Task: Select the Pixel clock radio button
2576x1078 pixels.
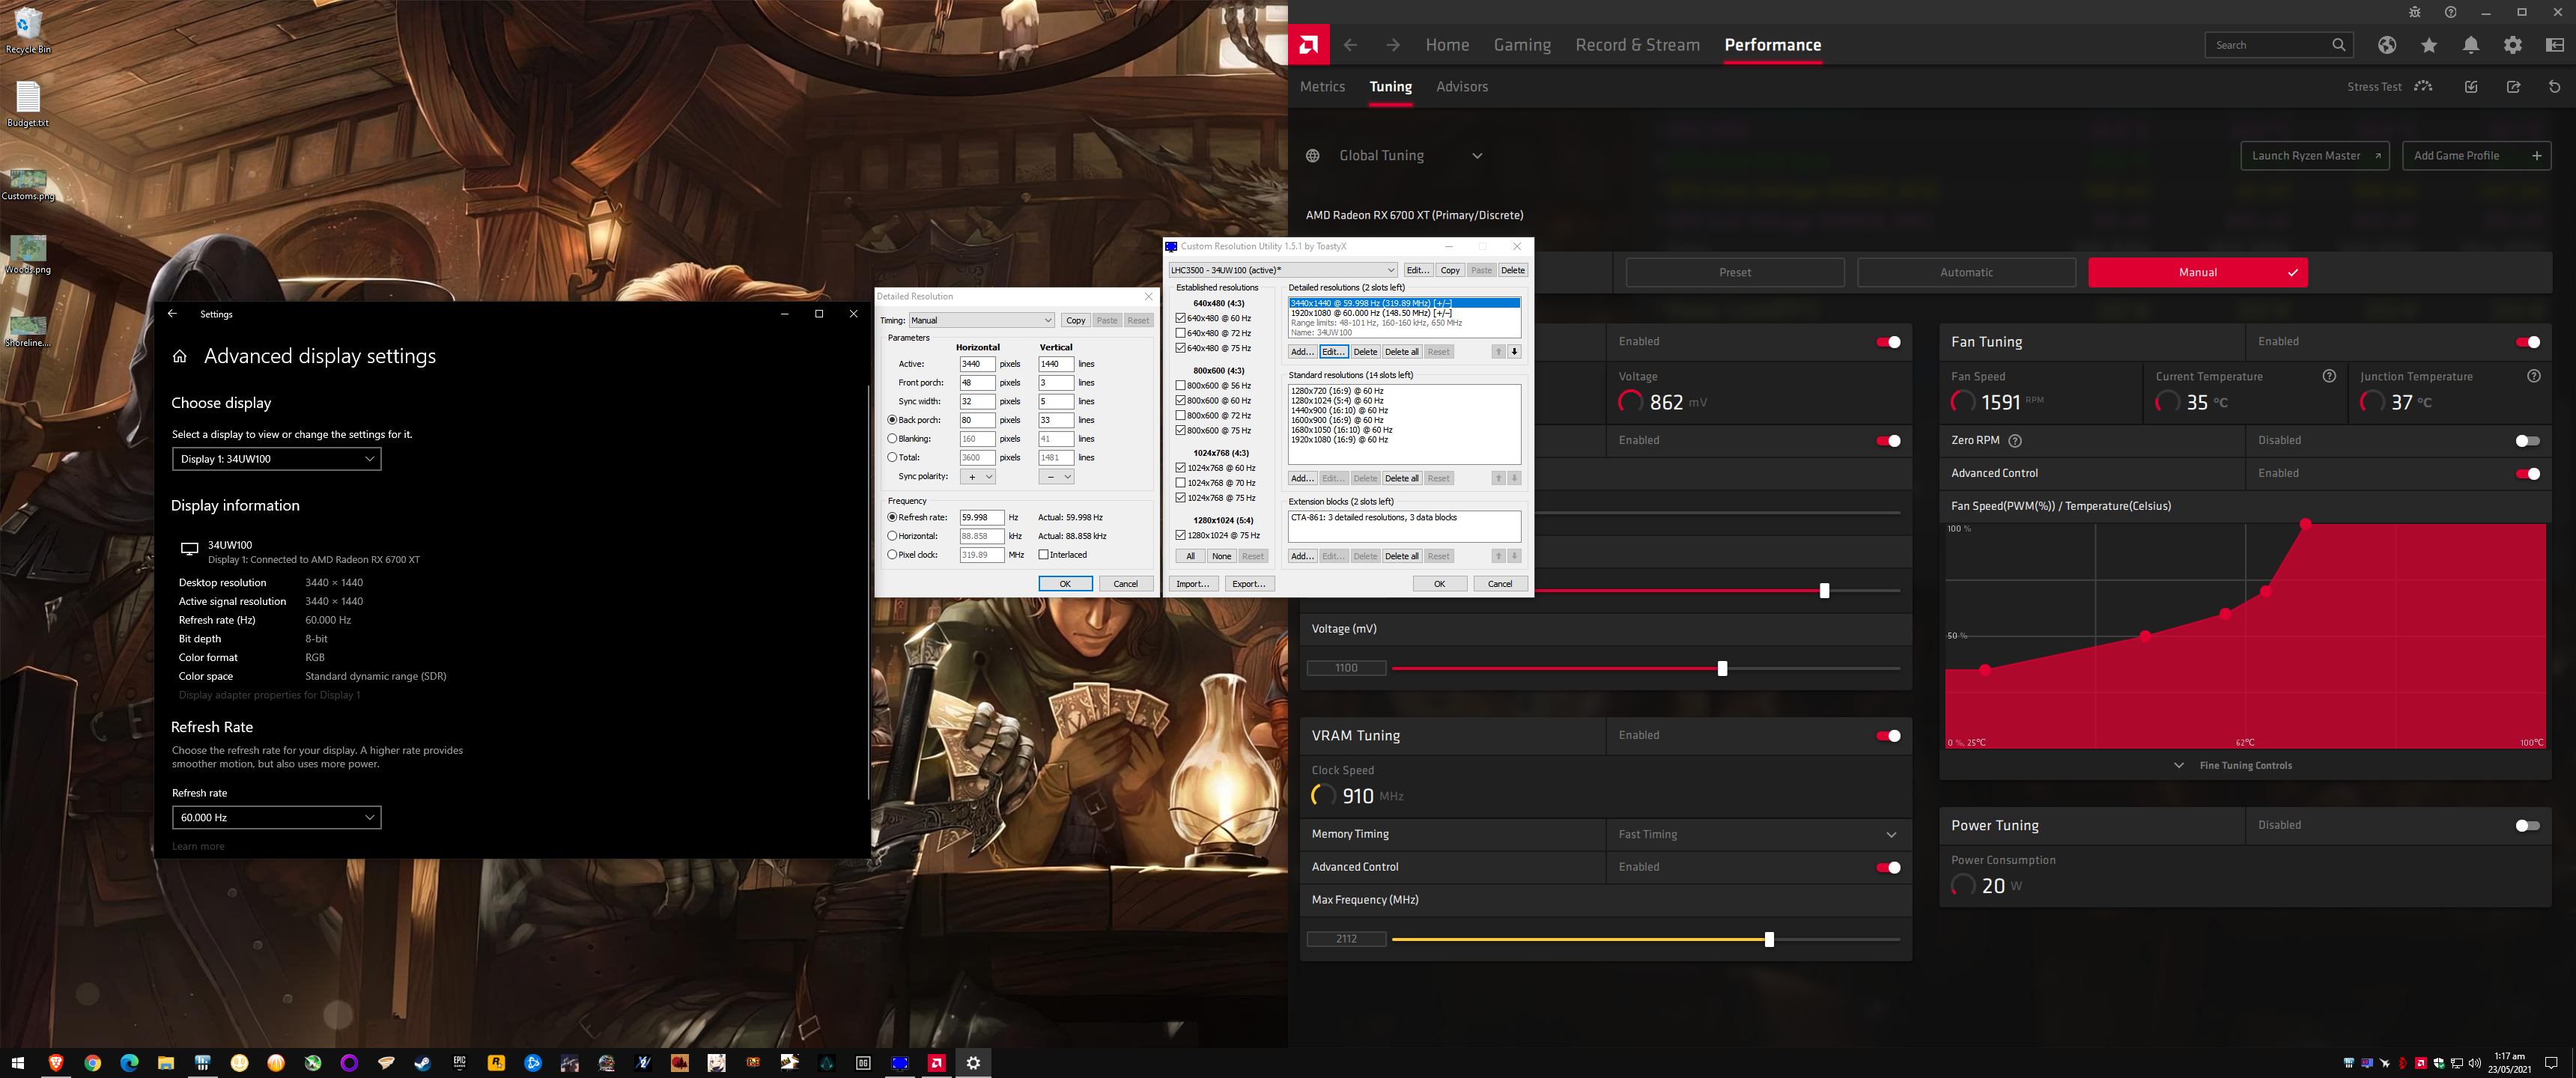Action: pos(892,555)
